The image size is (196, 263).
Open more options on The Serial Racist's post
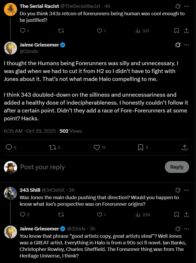pos(186,6)
